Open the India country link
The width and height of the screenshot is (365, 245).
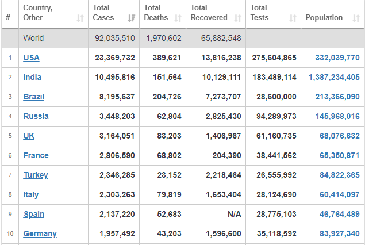point(32,77)
